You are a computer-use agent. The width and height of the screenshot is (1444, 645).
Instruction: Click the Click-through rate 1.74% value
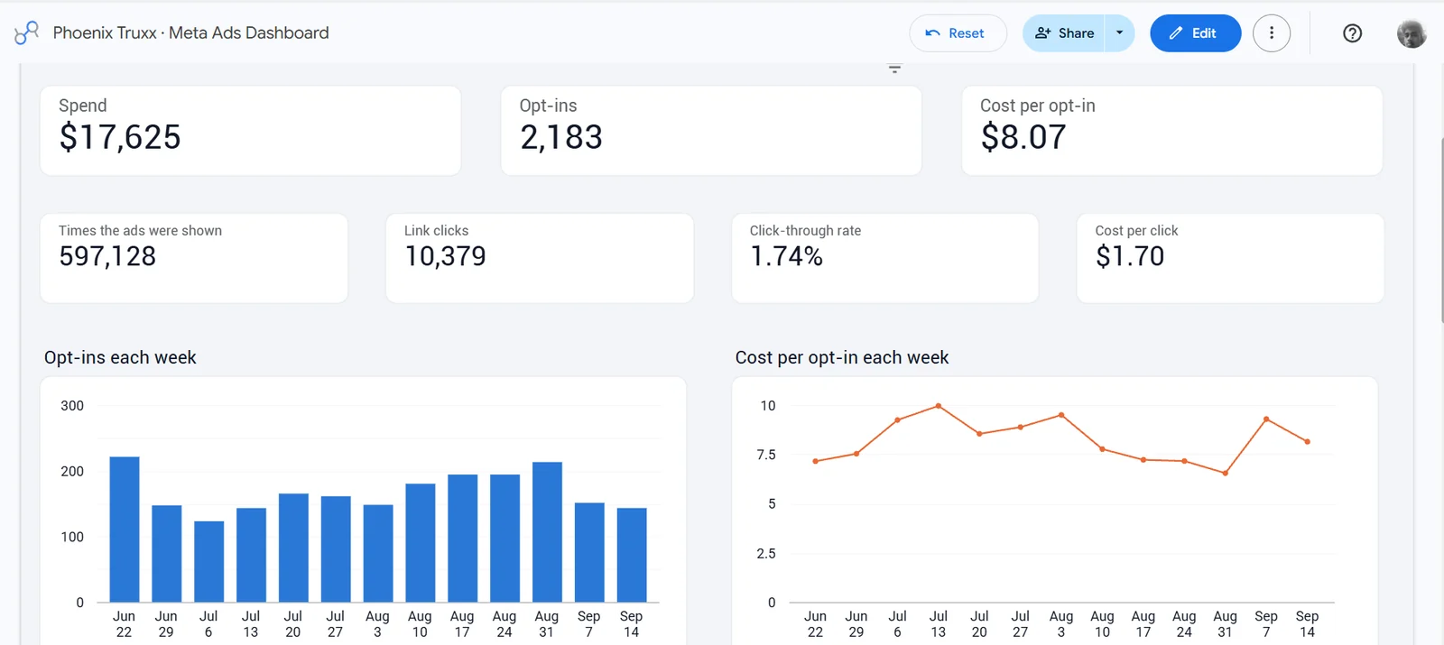786,257
